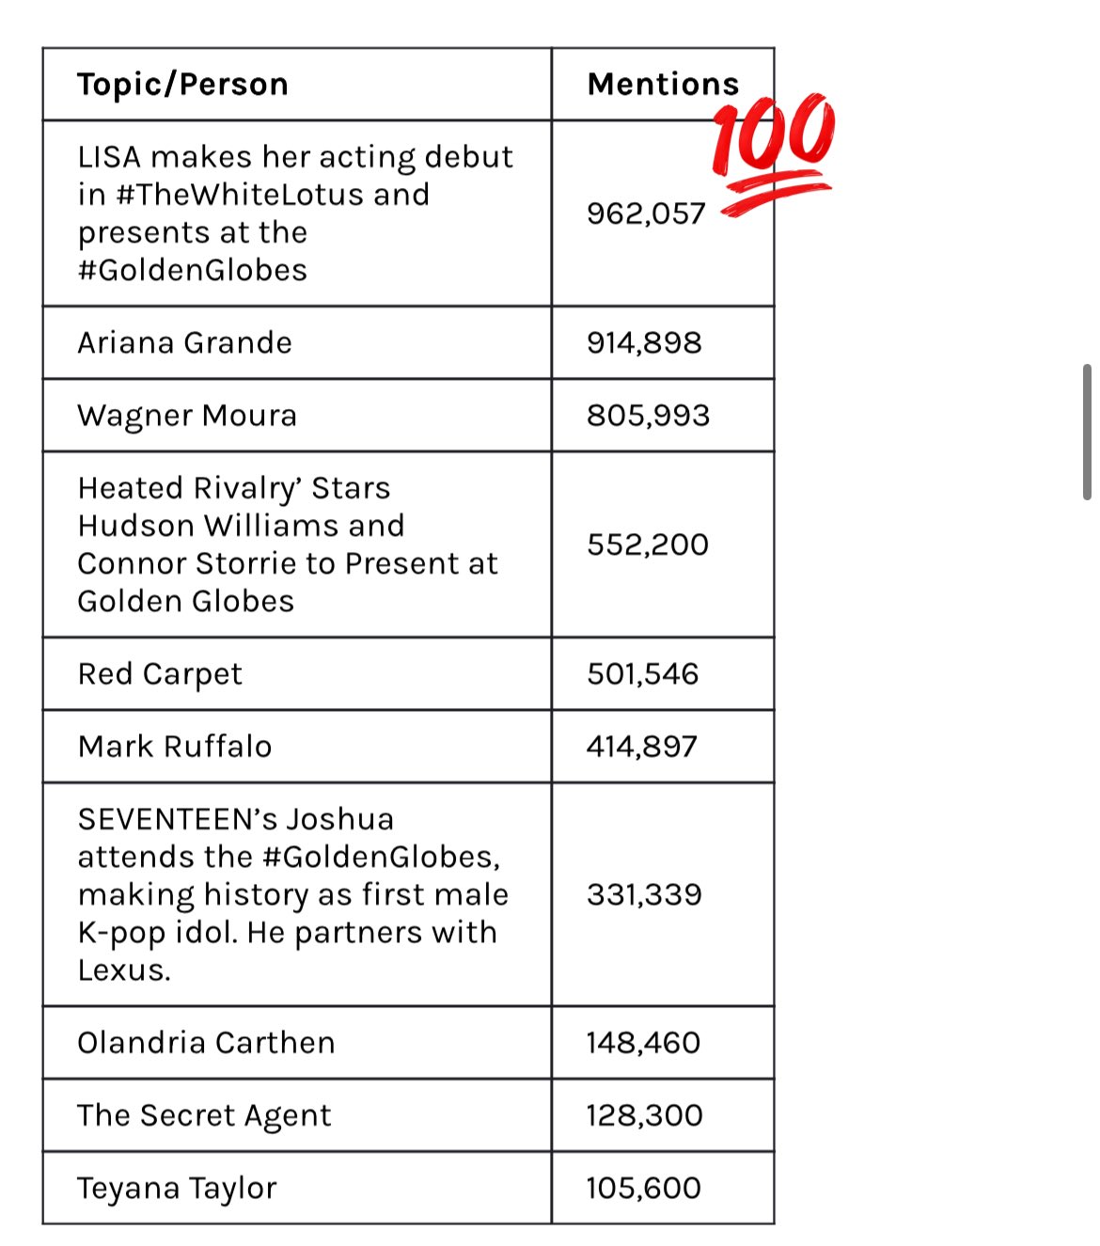Click the 962,057 mentions value
The height and width of the screenshot is (1246, 1100).
[646, 214]
